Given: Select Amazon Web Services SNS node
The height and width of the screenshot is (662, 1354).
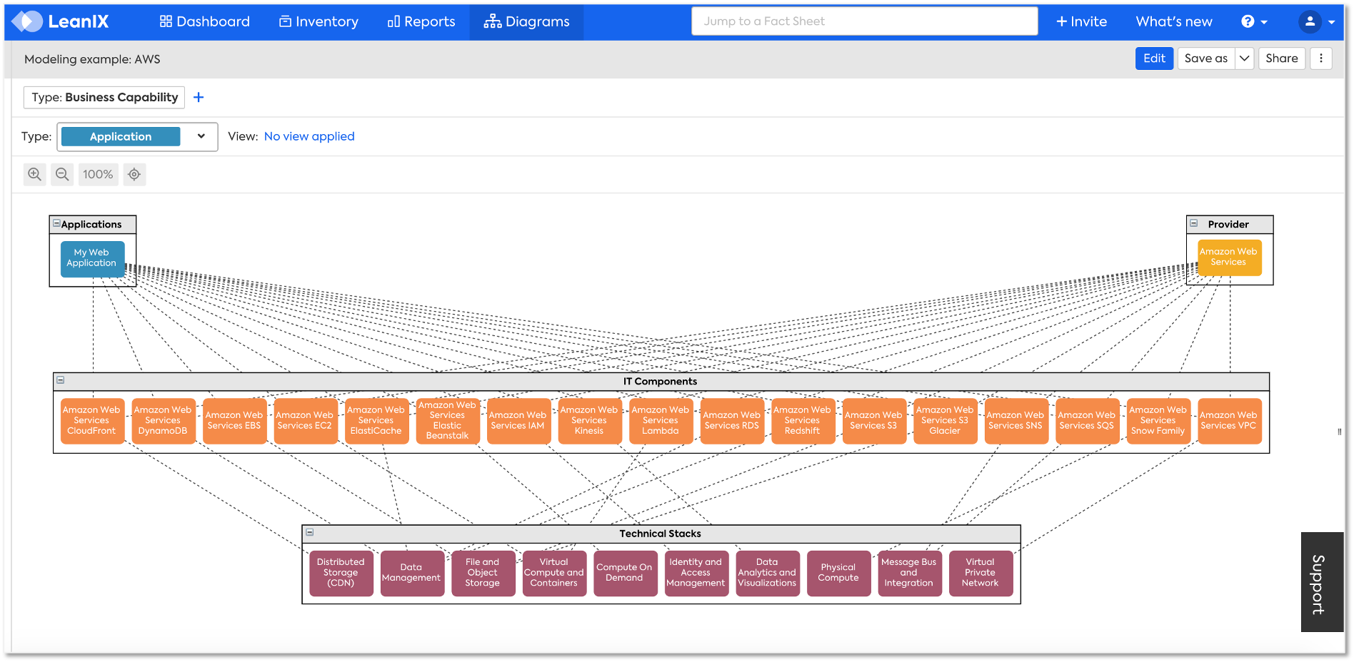Looking at the screenshot, I should coord(1016,421).
